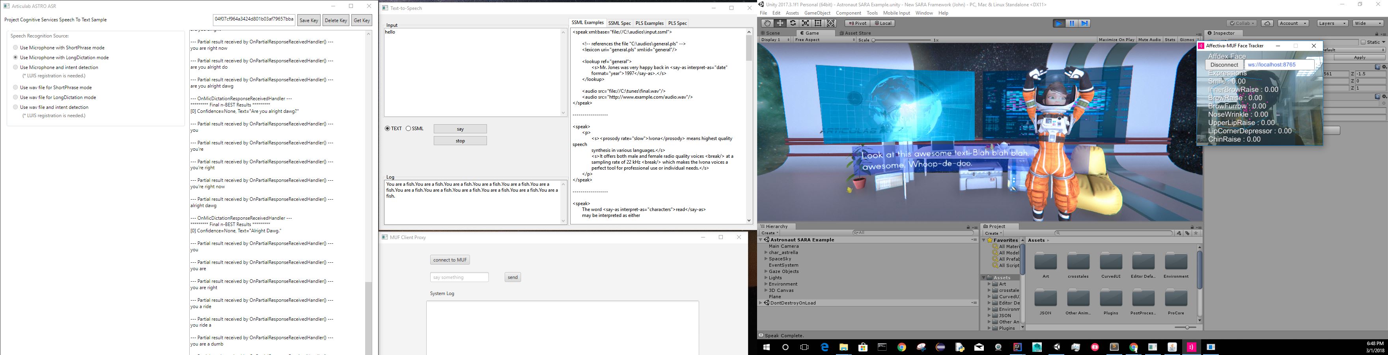Viewport: 1388px width, 355px height.
Task: Select the Scale tool in Unity toolbar
Action: (x=806, y=23)
